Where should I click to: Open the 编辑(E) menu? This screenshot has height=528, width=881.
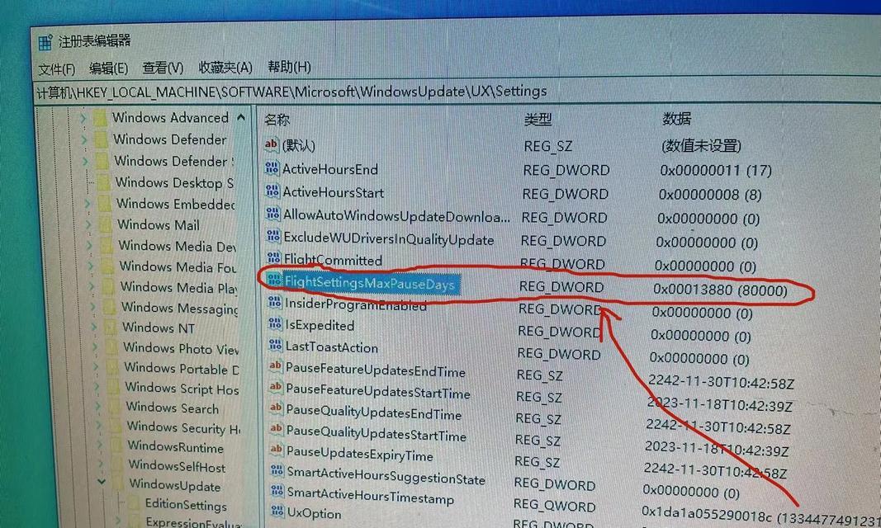point(108,68)
